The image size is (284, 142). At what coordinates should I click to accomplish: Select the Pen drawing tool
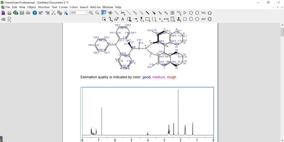pyautogui.click(x=129, y=19)
